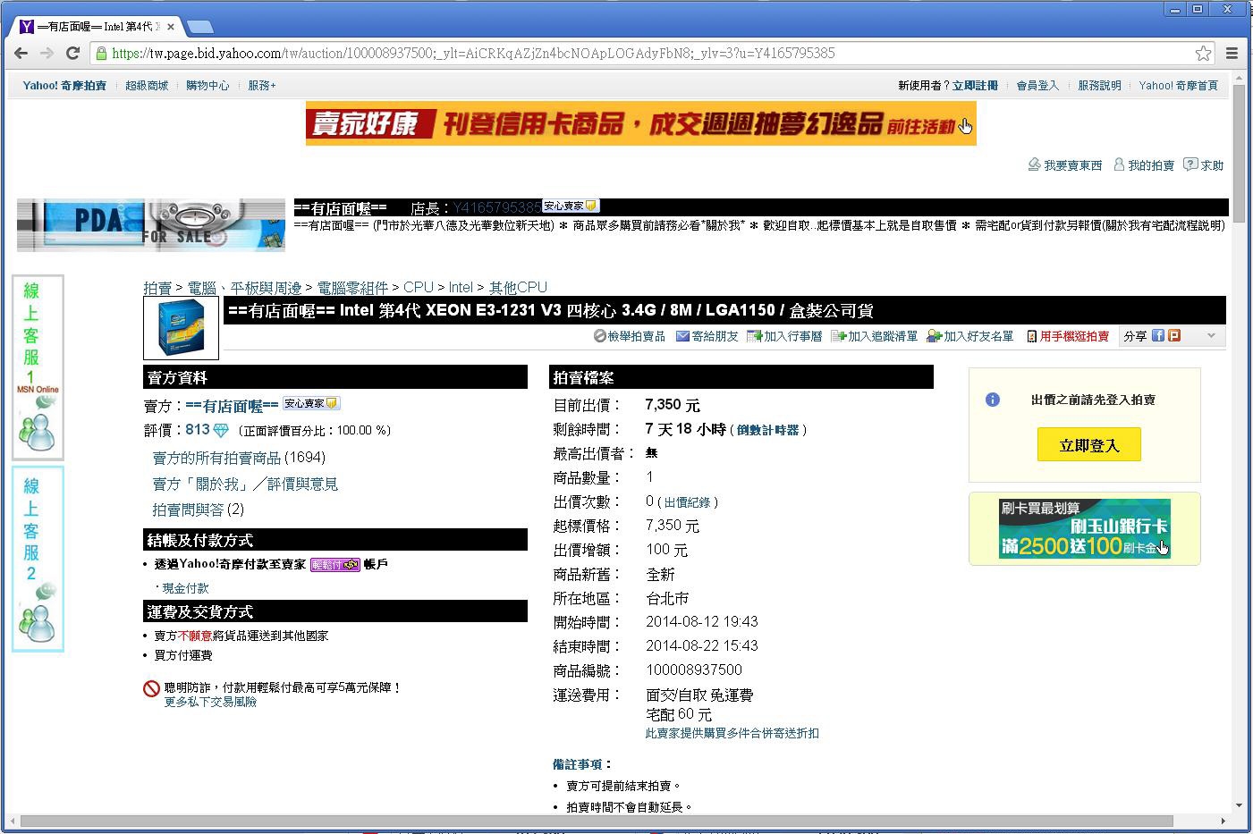
Task: Click the horizontal scrollbar right arrow
Action: pyautogui.click(x=1223, y=821)
